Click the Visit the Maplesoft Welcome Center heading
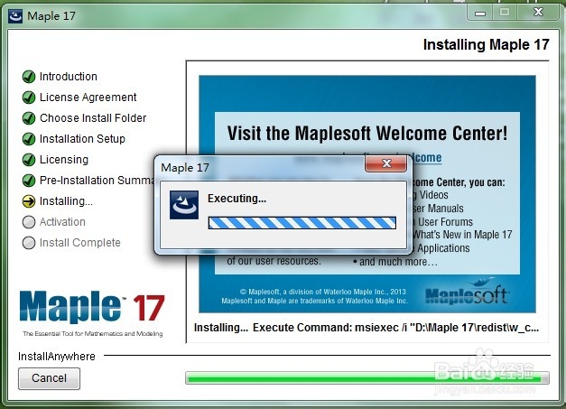The width and height of the screenshot is (566, 409). point(367,134)
